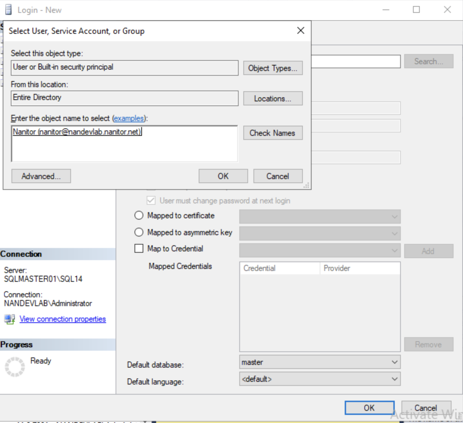The image size is (463, 423).
Task: Close the Select User dialog
Action: 300,31
